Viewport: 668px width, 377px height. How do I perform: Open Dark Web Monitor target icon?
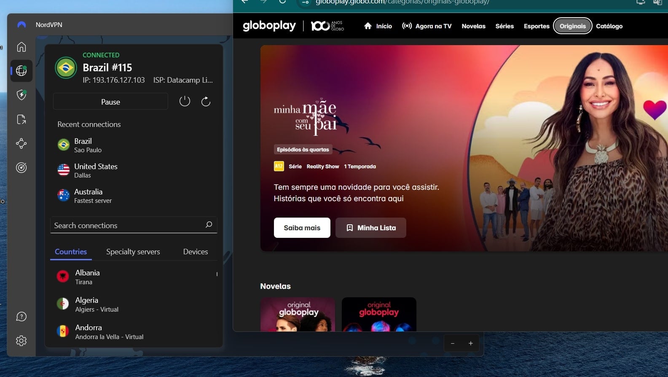pos(21,168)
